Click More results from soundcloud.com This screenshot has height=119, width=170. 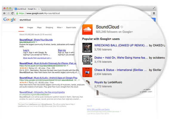[x=37, y=58]
